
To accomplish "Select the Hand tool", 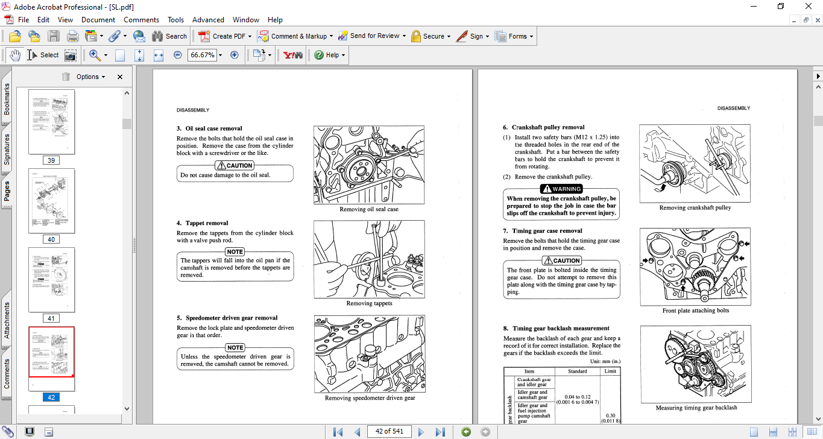I will click(x=14, y=55).
